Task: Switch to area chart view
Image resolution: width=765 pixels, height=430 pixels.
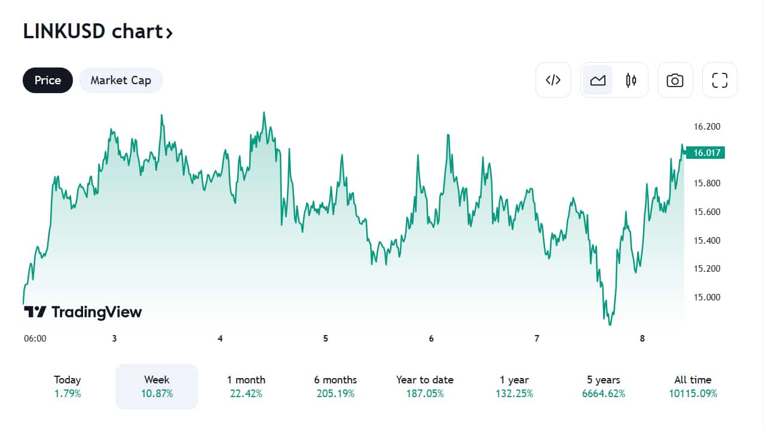Action: pyautogui.click(x=598, y=80)
